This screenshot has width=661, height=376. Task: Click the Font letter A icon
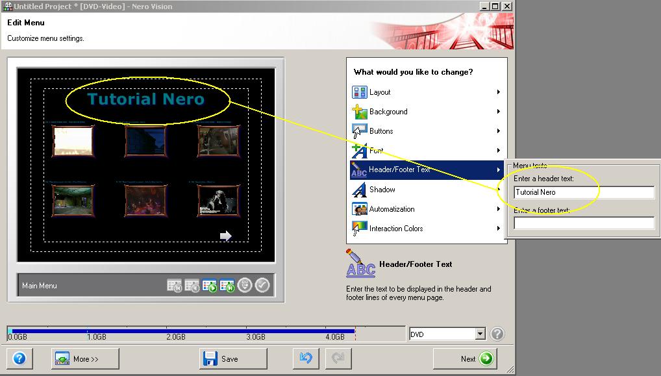click(x=360, y=151)
